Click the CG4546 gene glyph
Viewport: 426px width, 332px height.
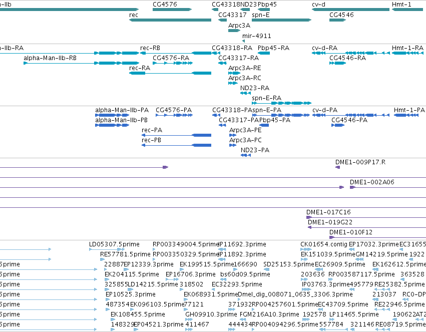click(337, 20)
